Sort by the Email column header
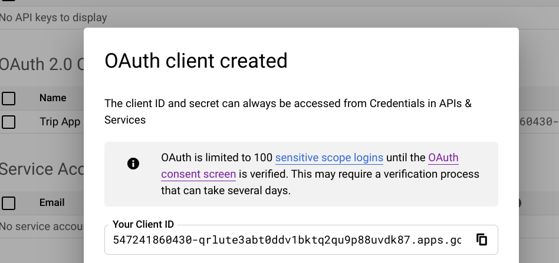The height and width of the screenshot is (263, 559). pyautogui.click(x=52, y=202)
